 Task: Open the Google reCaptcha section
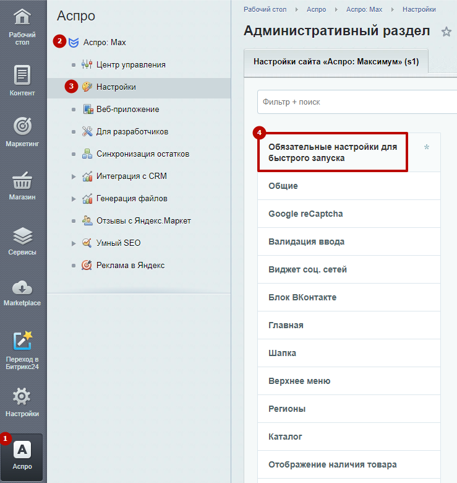349,214
